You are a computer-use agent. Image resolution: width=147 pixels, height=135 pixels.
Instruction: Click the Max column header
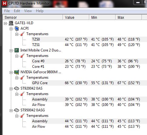click(129, 17)
